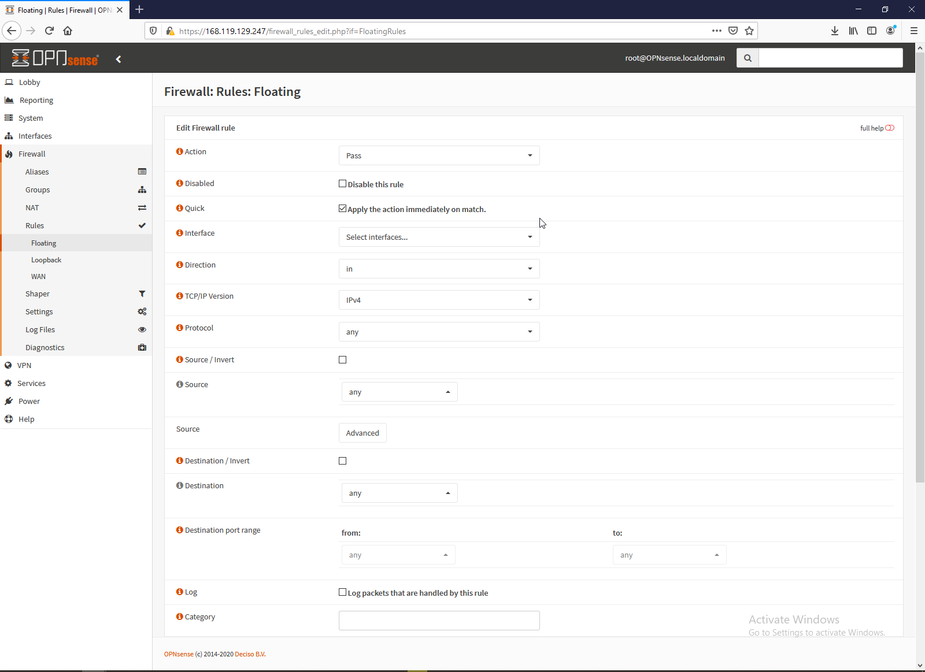Click the browser address bar

pyautogui.click(x=443, y=31)
